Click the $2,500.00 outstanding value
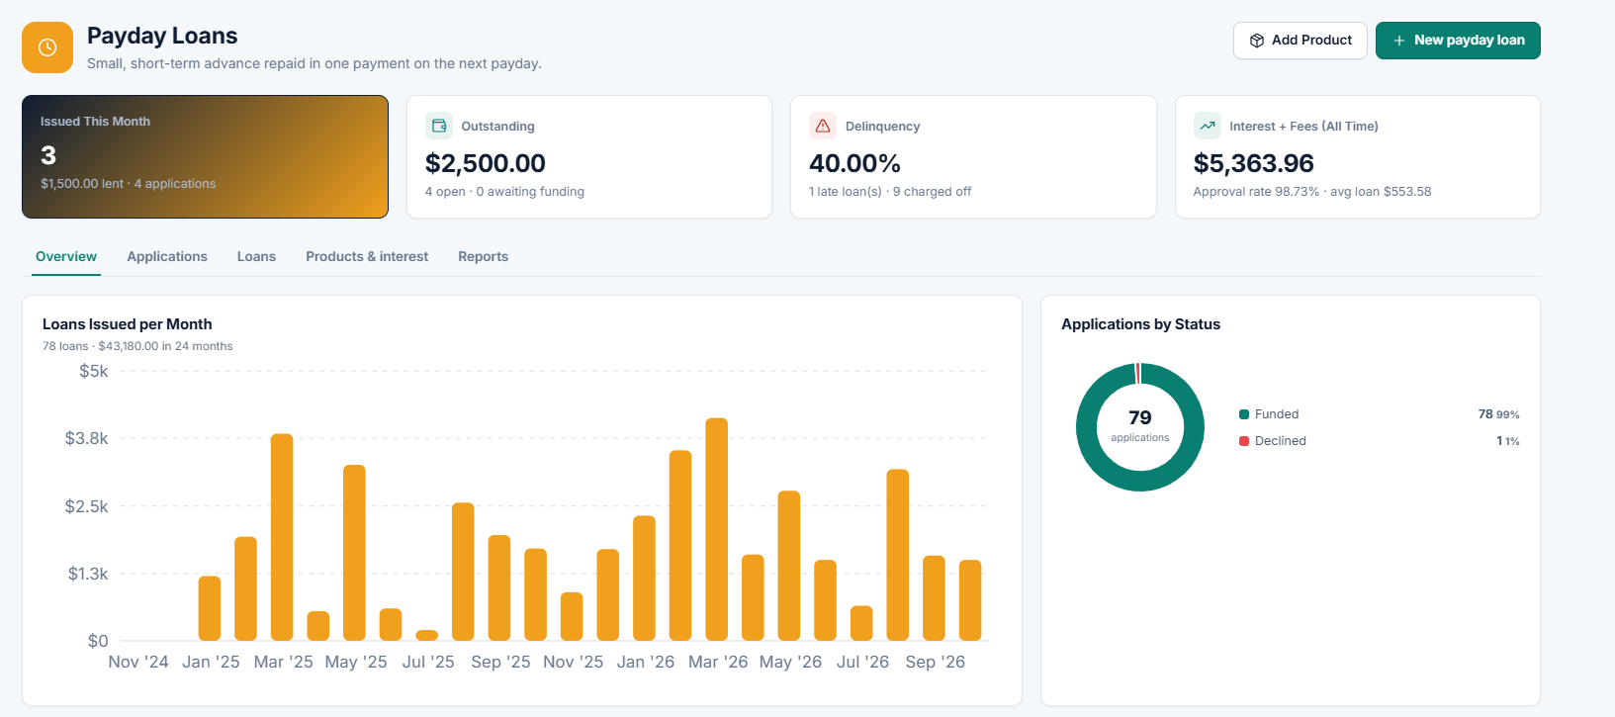 [x=486, y=163]
